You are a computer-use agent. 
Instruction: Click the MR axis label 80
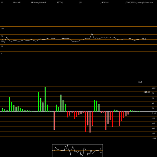[x=153, y=93]
